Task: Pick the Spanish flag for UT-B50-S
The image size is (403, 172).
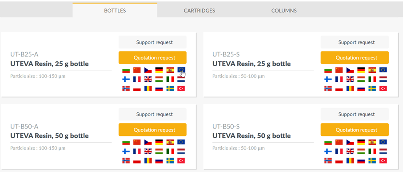Action: click(x=372, y=142)
